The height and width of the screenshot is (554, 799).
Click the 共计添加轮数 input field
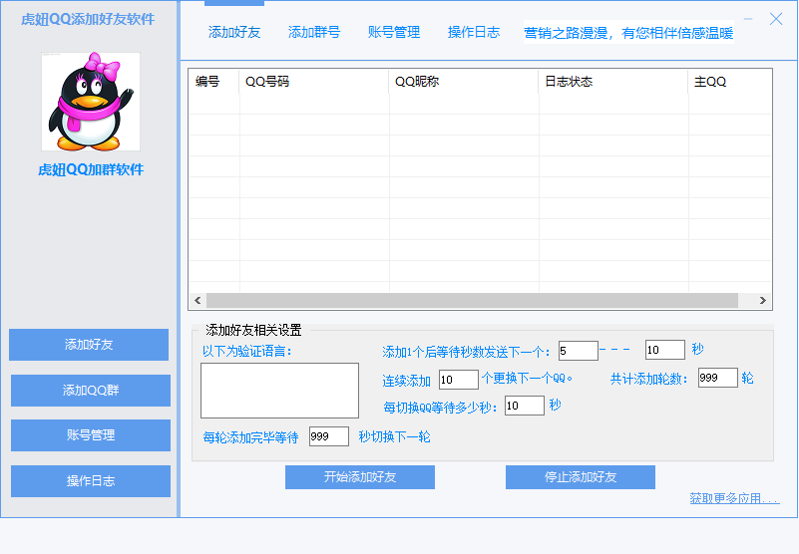[718, 378]
